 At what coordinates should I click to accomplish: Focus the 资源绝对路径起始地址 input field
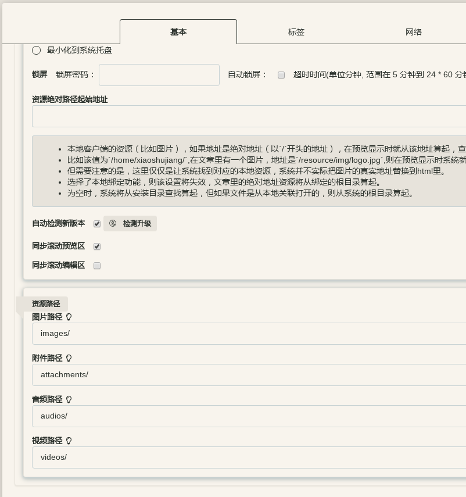249,116
